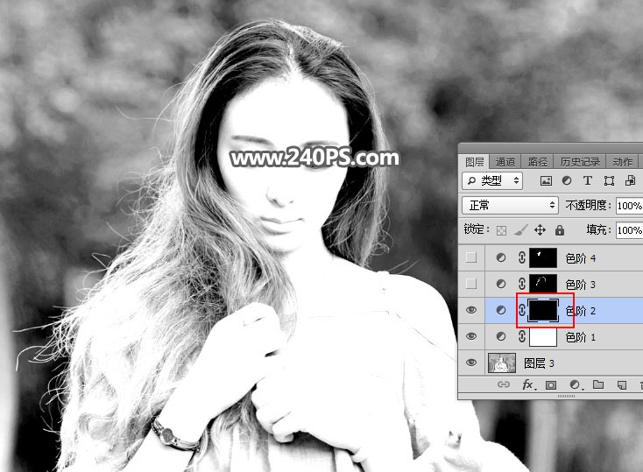The width and height of the screenshot is (643, 472).
Task: Switch to the 通道 tab
Action: pyautogui.click(x=505, y=162)
